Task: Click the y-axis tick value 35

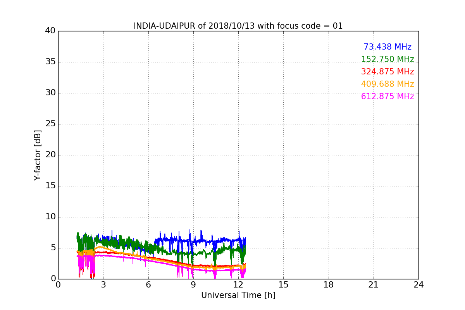Action: coord(50,62)
